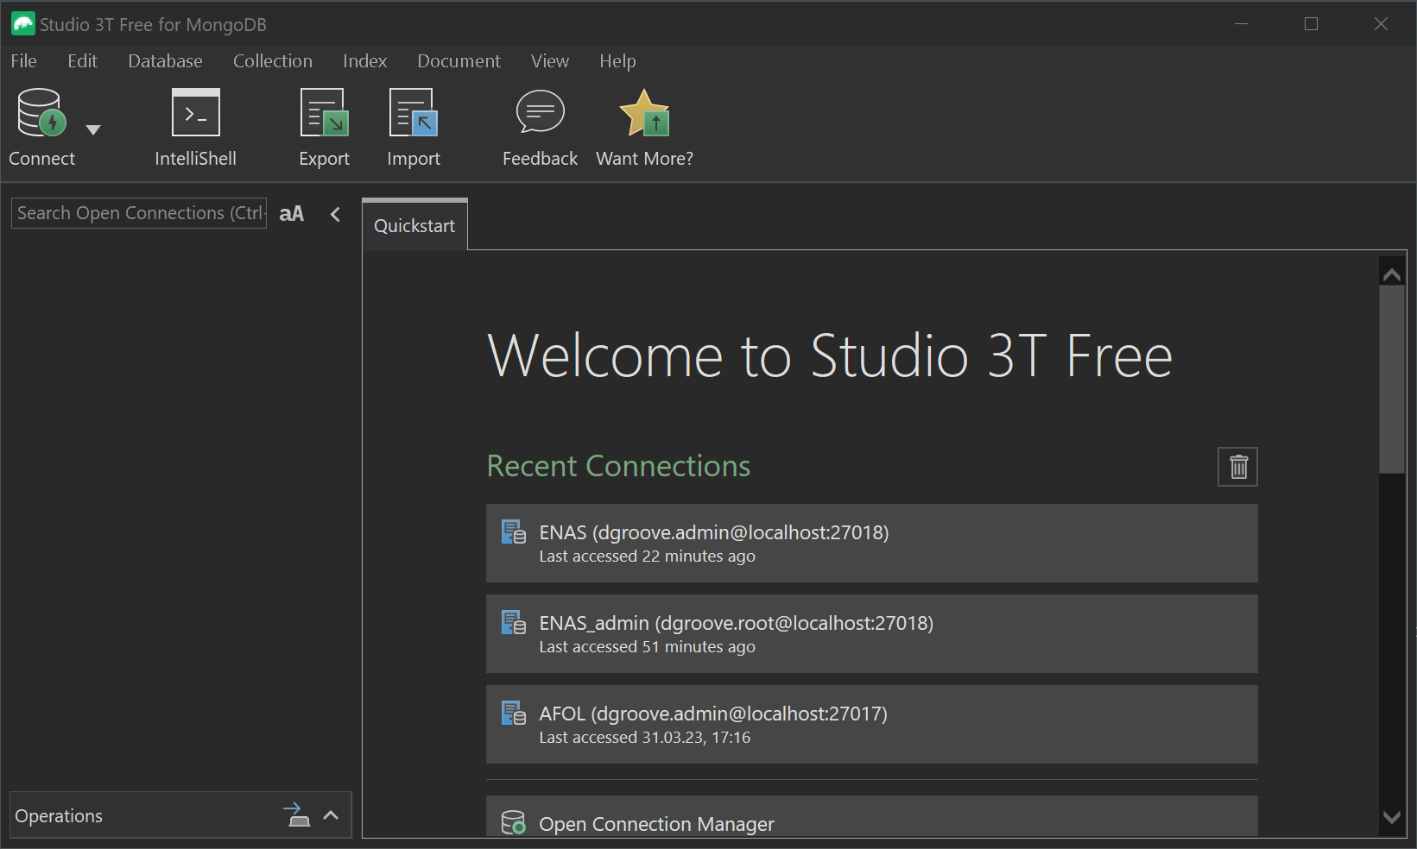This screenshot has width=1417, height=849.
Task: Open the Document menu
Action: (459, 61)
